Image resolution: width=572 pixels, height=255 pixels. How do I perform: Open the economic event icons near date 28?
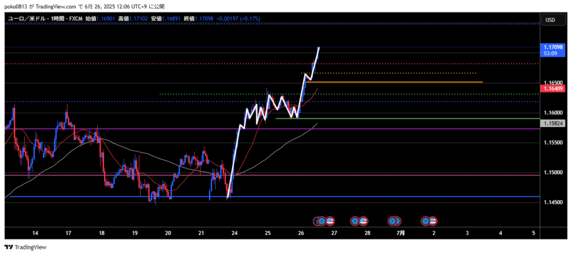click(359, 221)
